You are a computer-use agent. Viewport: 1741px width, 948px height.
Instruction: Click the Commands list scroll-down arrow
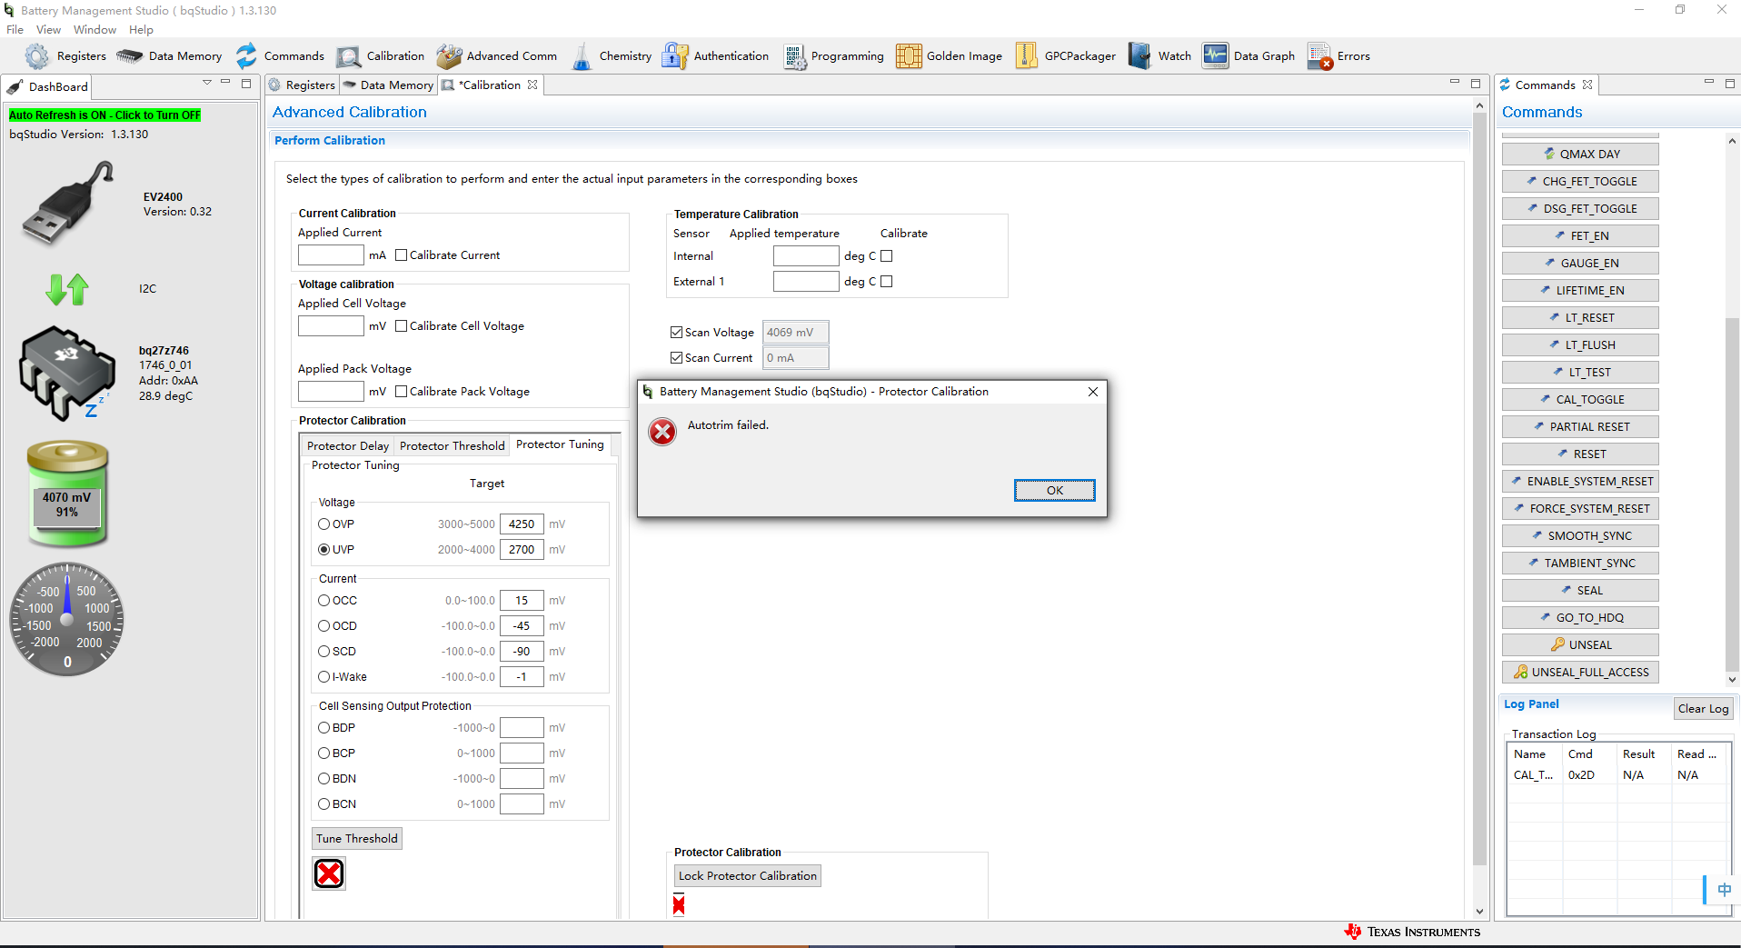tap(1732, 680)
